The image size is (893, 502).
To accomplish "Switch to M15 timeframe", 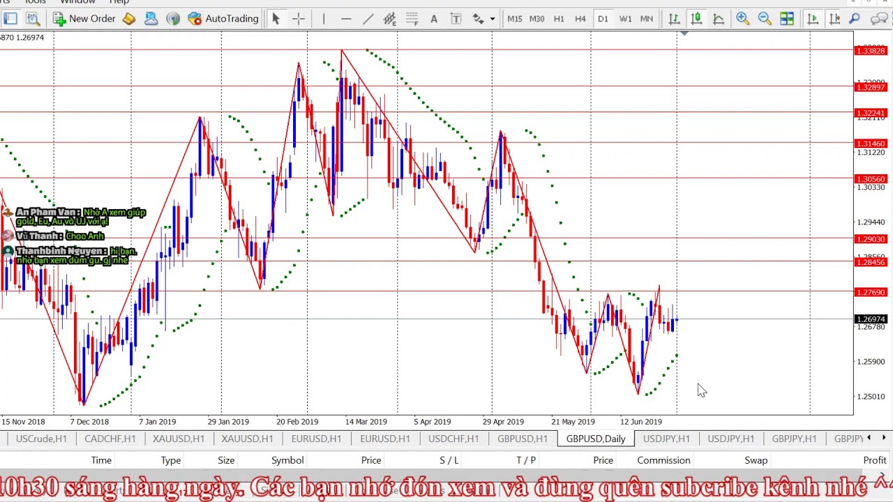I will (x=515, y=19).
